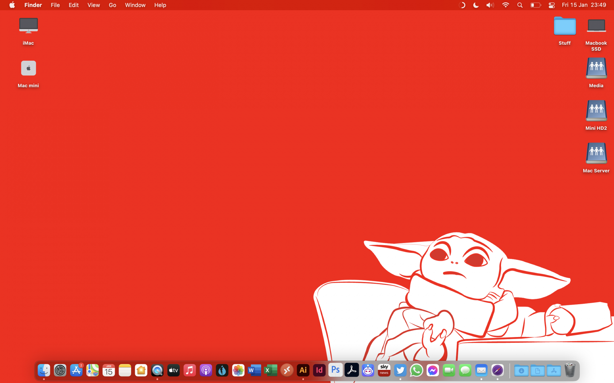Switch to Adobe Illustrator in Dock
The width and height of the screenshot is (614, 383).
tap(303, 370)
